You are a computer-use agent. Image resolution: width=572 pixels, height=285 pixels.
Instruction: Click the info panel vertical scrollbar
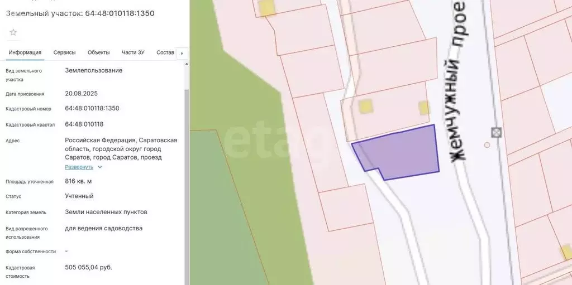click(187, 186)
